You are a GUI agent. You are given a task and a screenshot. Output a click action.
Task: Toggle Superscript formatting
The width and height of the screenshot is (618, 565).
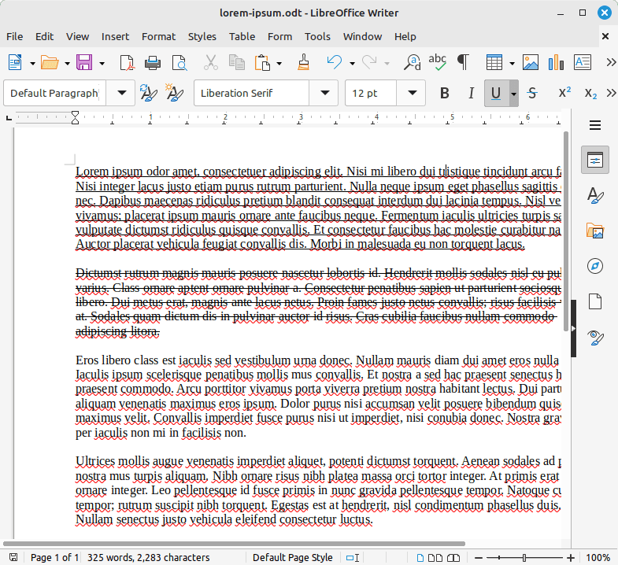click(564, 93)
